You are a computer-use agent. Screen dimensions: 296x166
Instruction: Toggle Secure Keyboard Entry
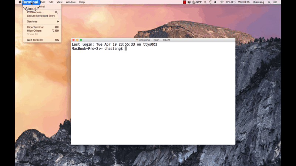pos(42,16)
